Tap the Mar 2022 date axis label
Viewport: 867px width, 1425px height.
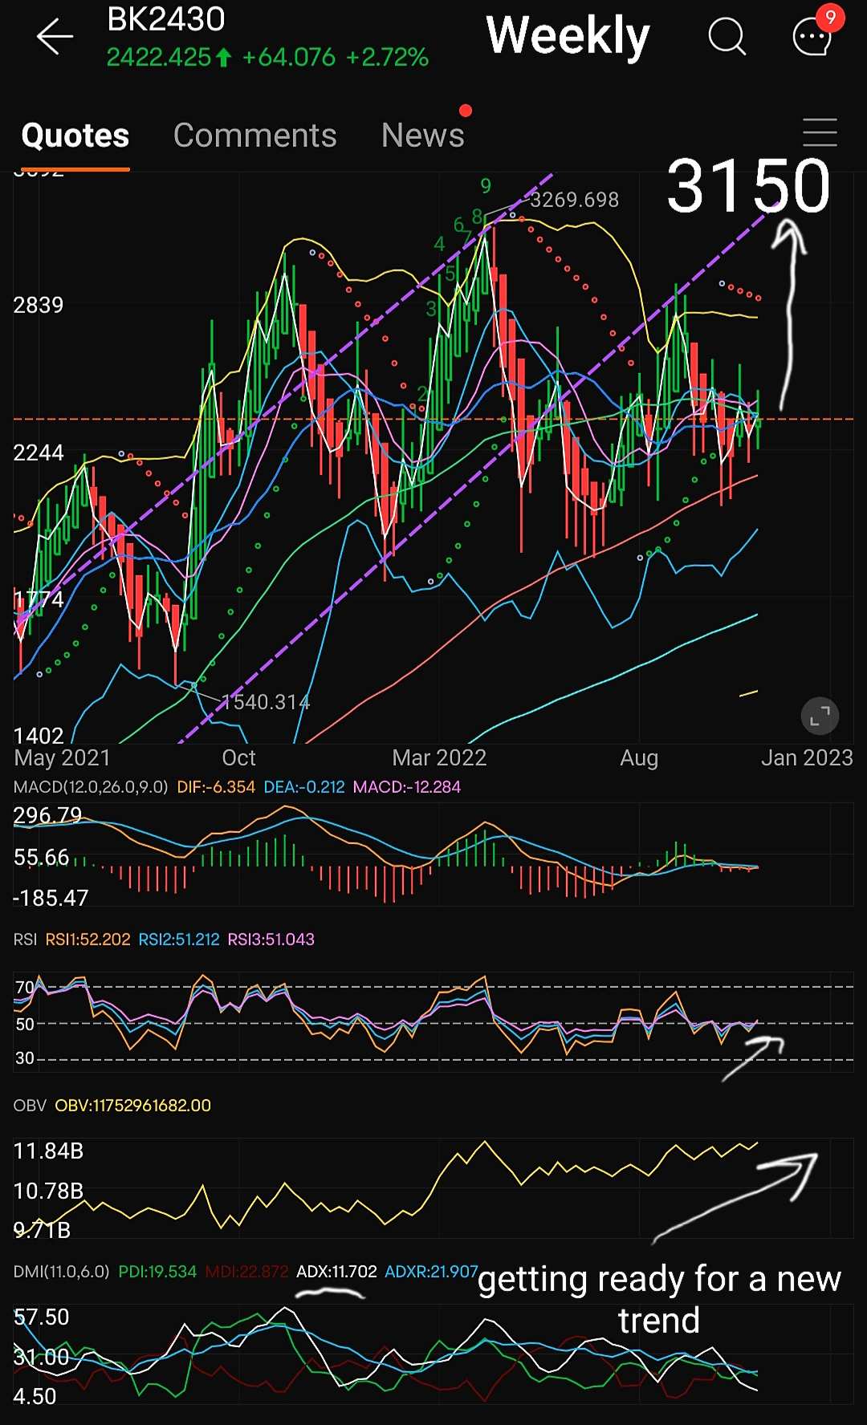[x=439, y=758]
